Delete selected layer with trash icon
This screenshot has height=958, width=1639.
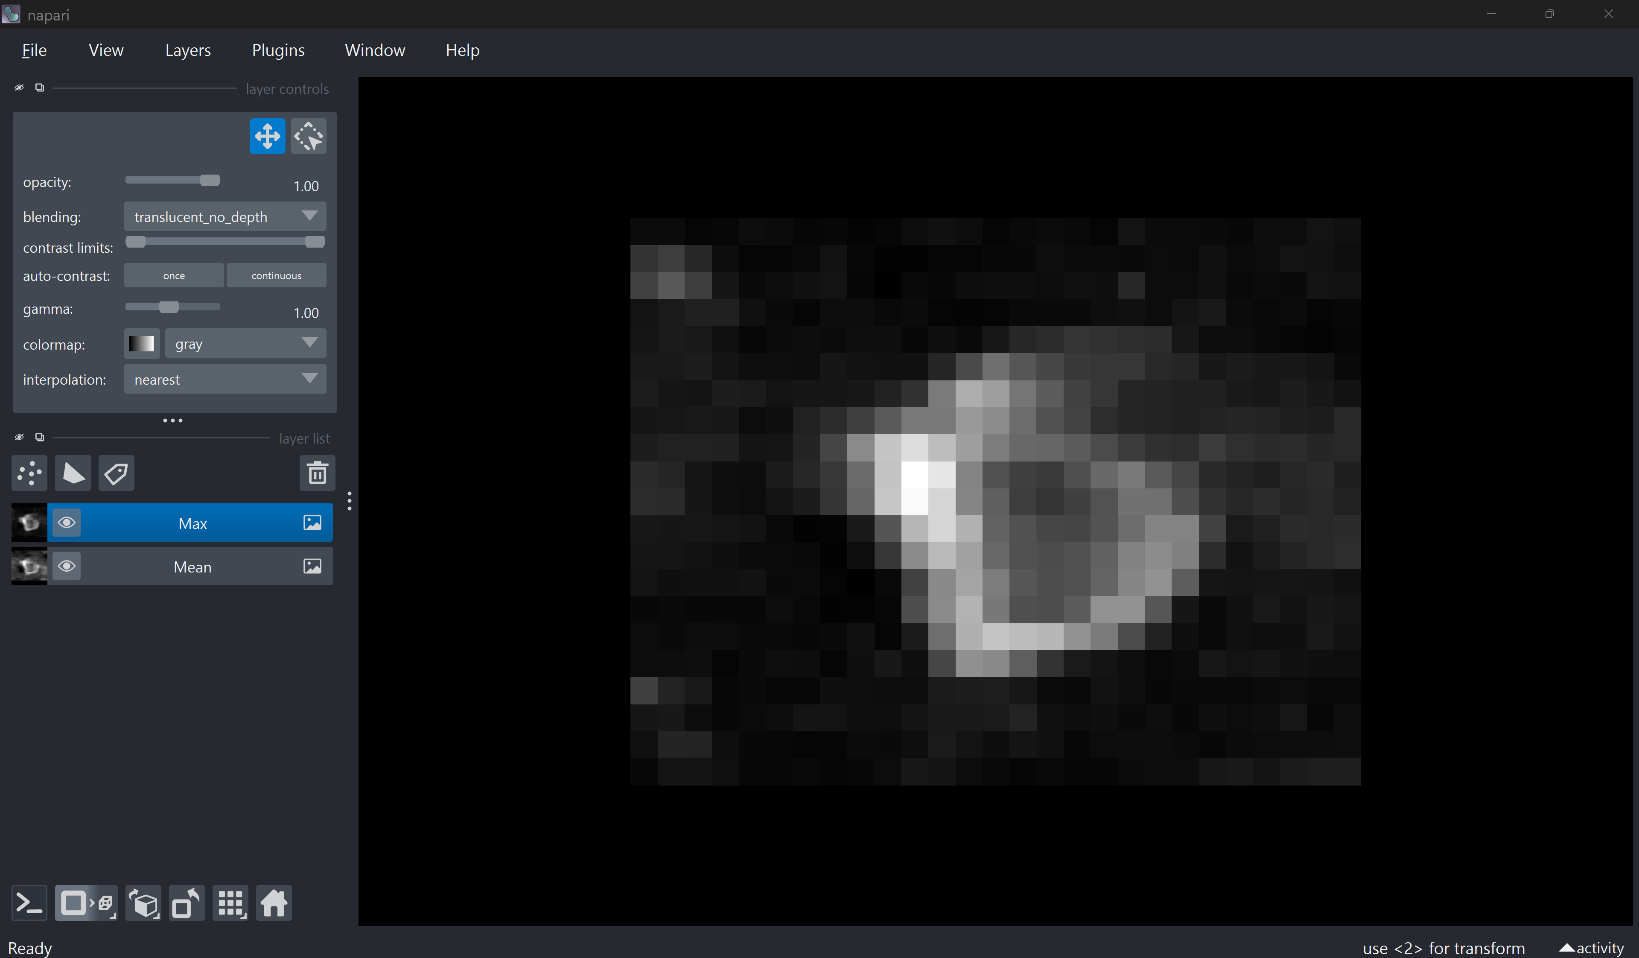click(x=317, y=473)
